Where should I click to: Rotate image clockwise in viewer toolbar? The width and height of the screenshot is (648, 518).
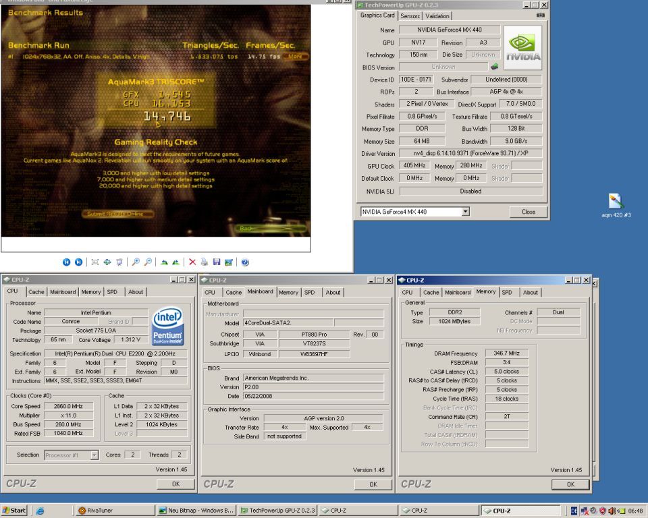tap(164, 262)
